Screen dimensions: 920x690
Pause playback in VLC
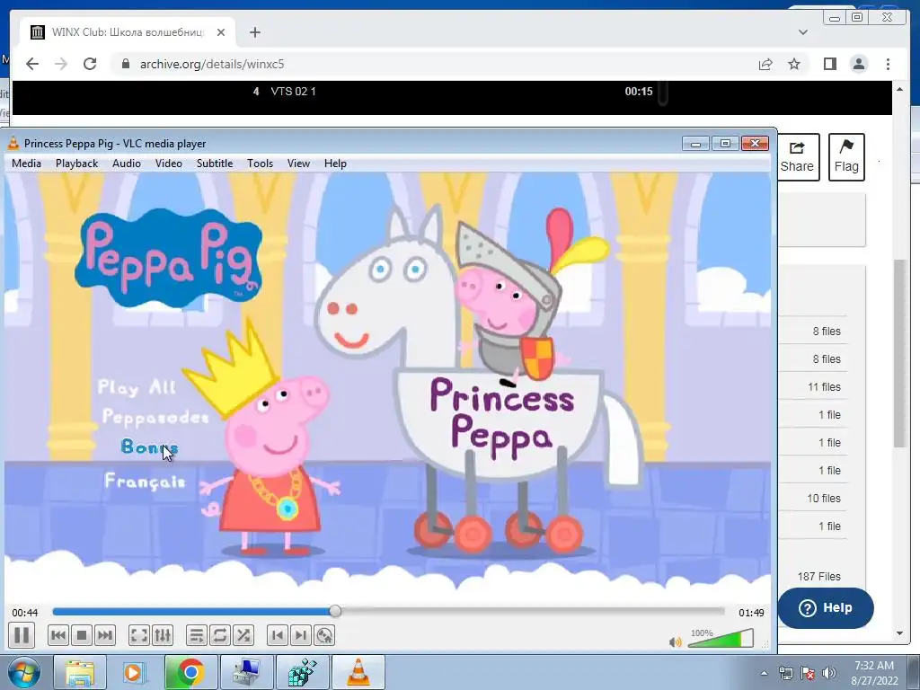(22, 635)
